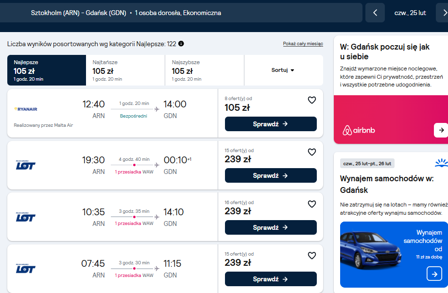Go to next day using right chevron
The image size is (448, 293).
click(x=444, y=13)
